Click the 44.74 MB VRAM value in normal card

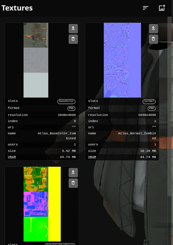coord(148,157)
